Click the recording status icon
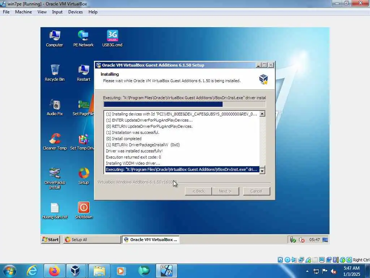This screenshot has height=278, width=370. click(328, 260)
